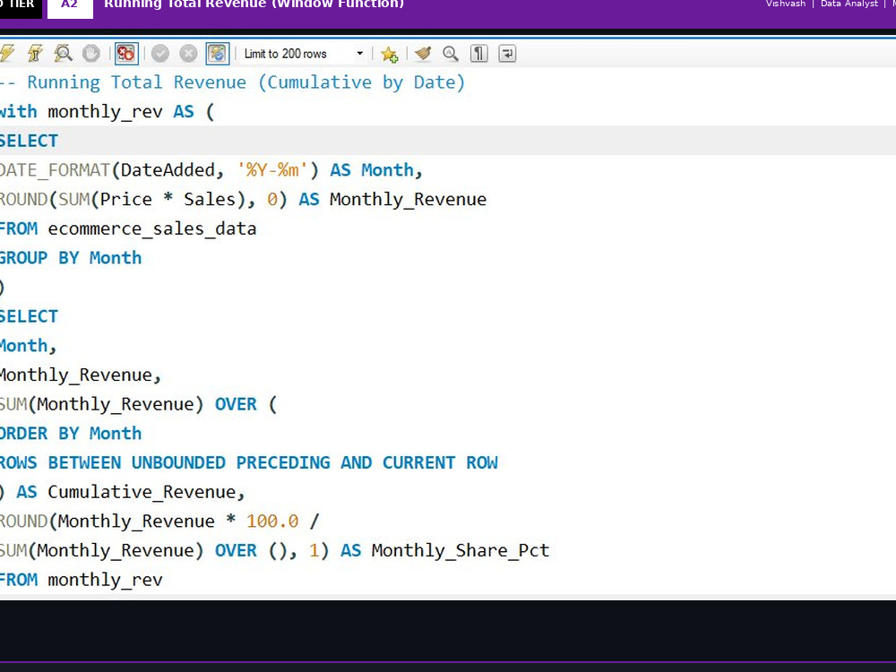896x672 pixels.
Task: Click the ecommerce_sales_data table name
Action: coord(152,228)
